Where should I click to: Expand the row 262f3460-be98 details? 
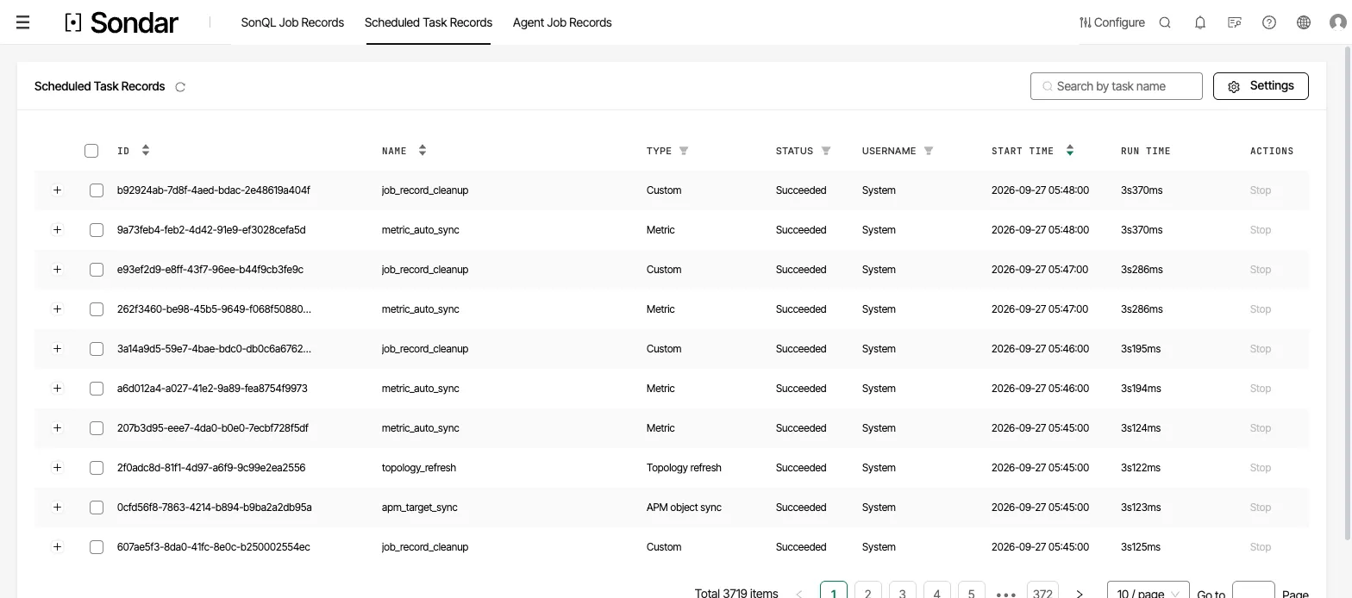tap(57, 309)
